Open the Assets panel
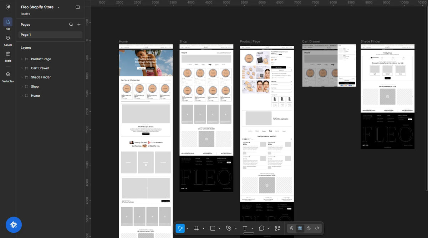 (8, 40)
